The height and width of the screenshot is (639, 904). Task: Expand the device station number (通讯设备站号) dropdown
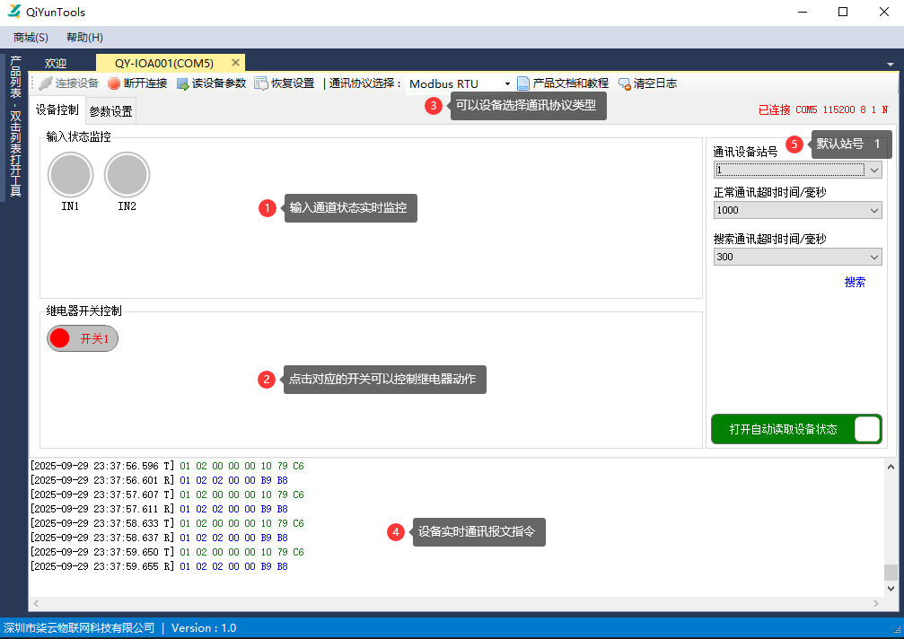click(875, 170)
